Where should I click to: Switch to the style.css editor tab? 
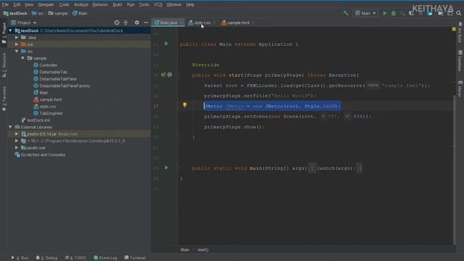pyautogui.click(x=202, y=22)
